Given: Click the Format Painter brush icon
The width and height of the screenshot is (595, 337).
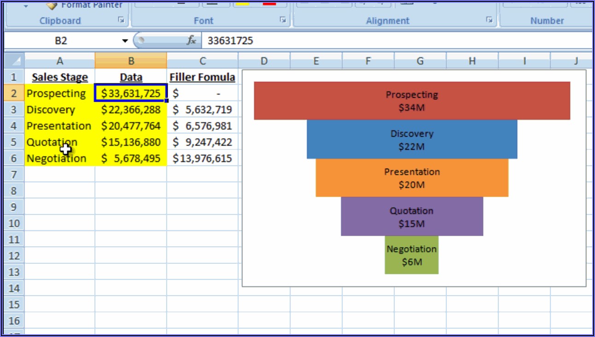Looking at the screenshot, I should tap(52, 5).
